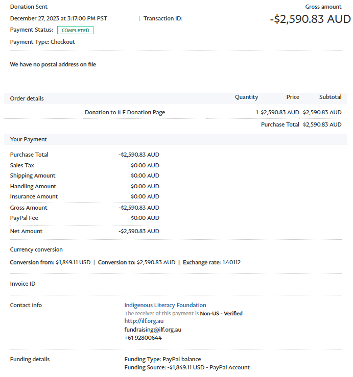
Task: Click the 'Net Amount' label
Action: (26, 231)
